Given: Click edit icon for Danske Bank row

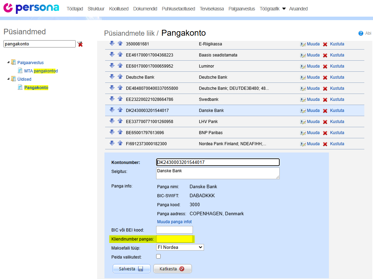Looking at the screenshot, I should (x=303, y=111).
